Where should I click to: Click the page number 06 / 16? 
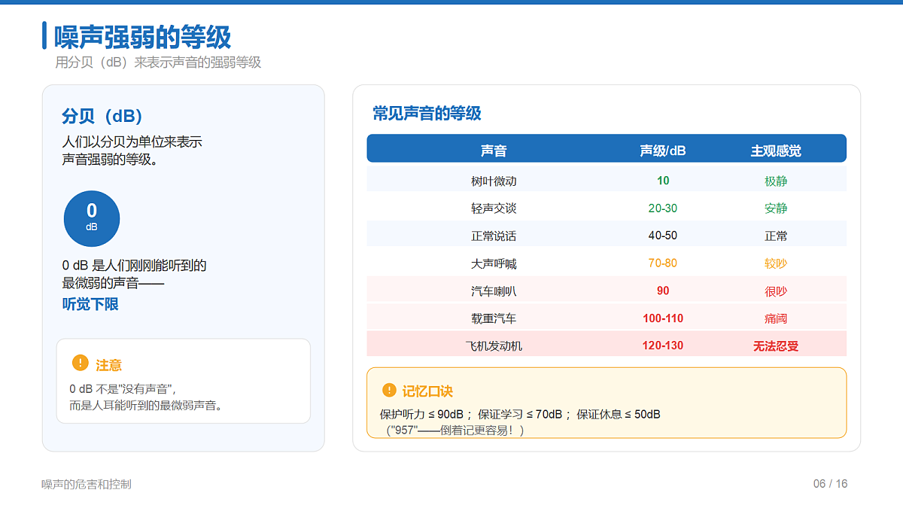830,484
